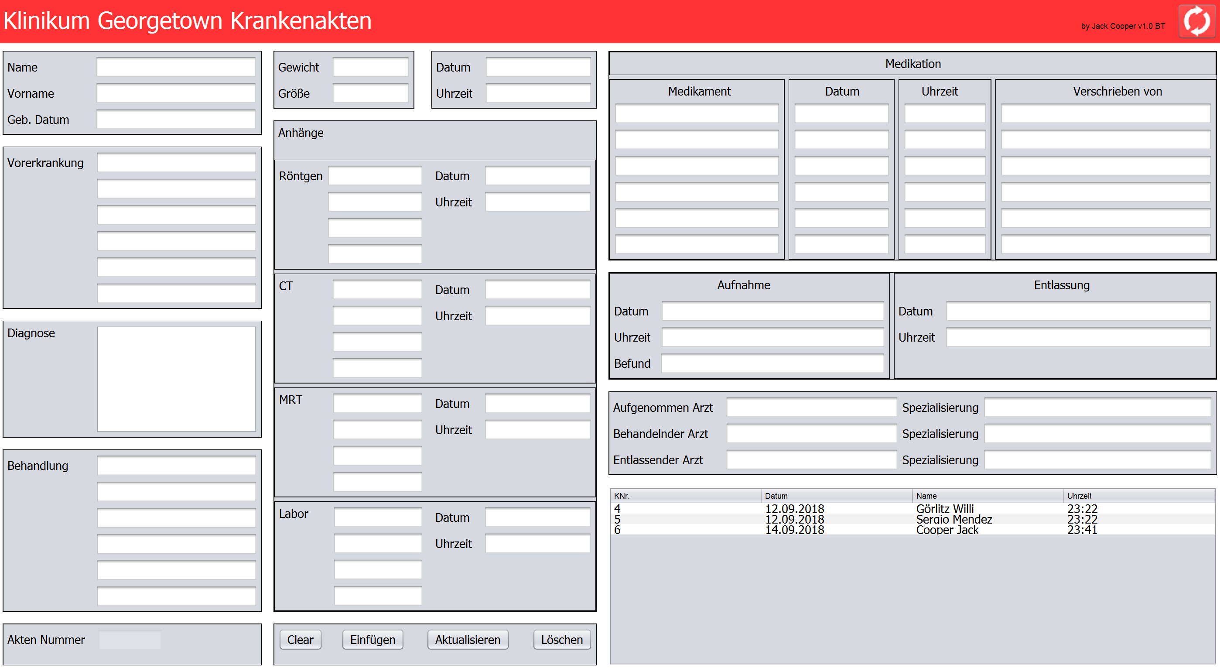
Task: Focus the first Vorerkrankung field
Action: (x=176, y=163)
